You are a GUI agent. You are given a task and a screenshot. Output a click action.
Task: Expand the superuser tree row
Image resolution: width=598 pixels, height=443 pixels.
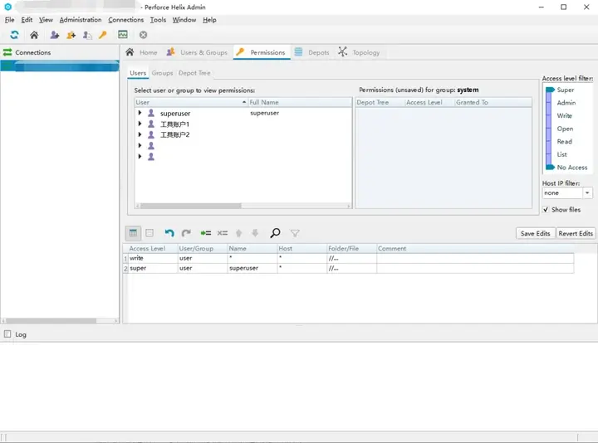(x=140, y=113)
